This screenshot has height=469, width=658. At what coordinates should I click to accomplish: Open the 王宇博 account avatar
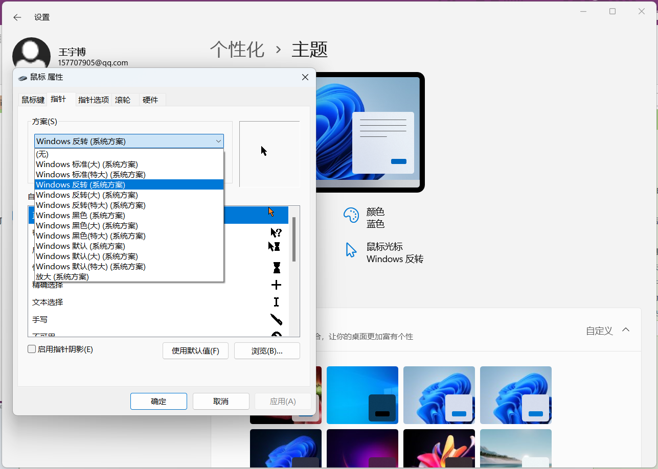(x=31, y=54)
